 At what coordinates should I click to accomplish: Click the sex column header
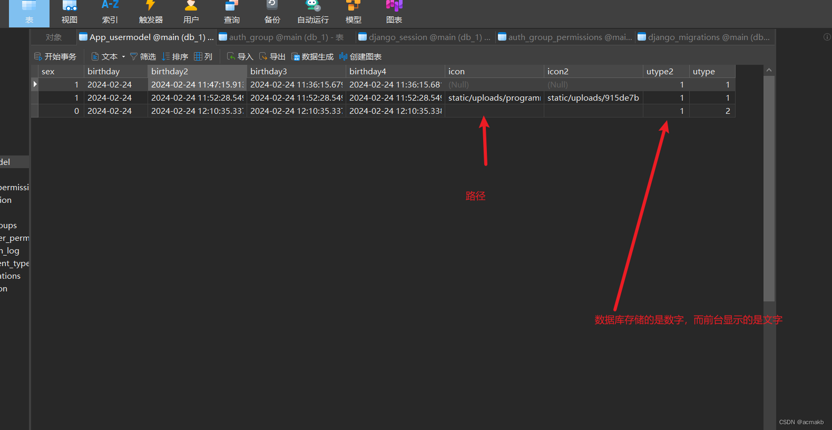click(x=61, y=71)
